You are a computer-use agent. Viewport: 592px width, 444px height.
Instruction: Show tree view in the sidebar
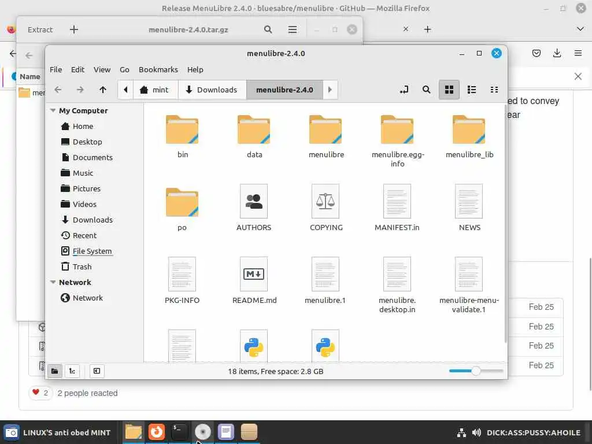(x=72, y=371)
